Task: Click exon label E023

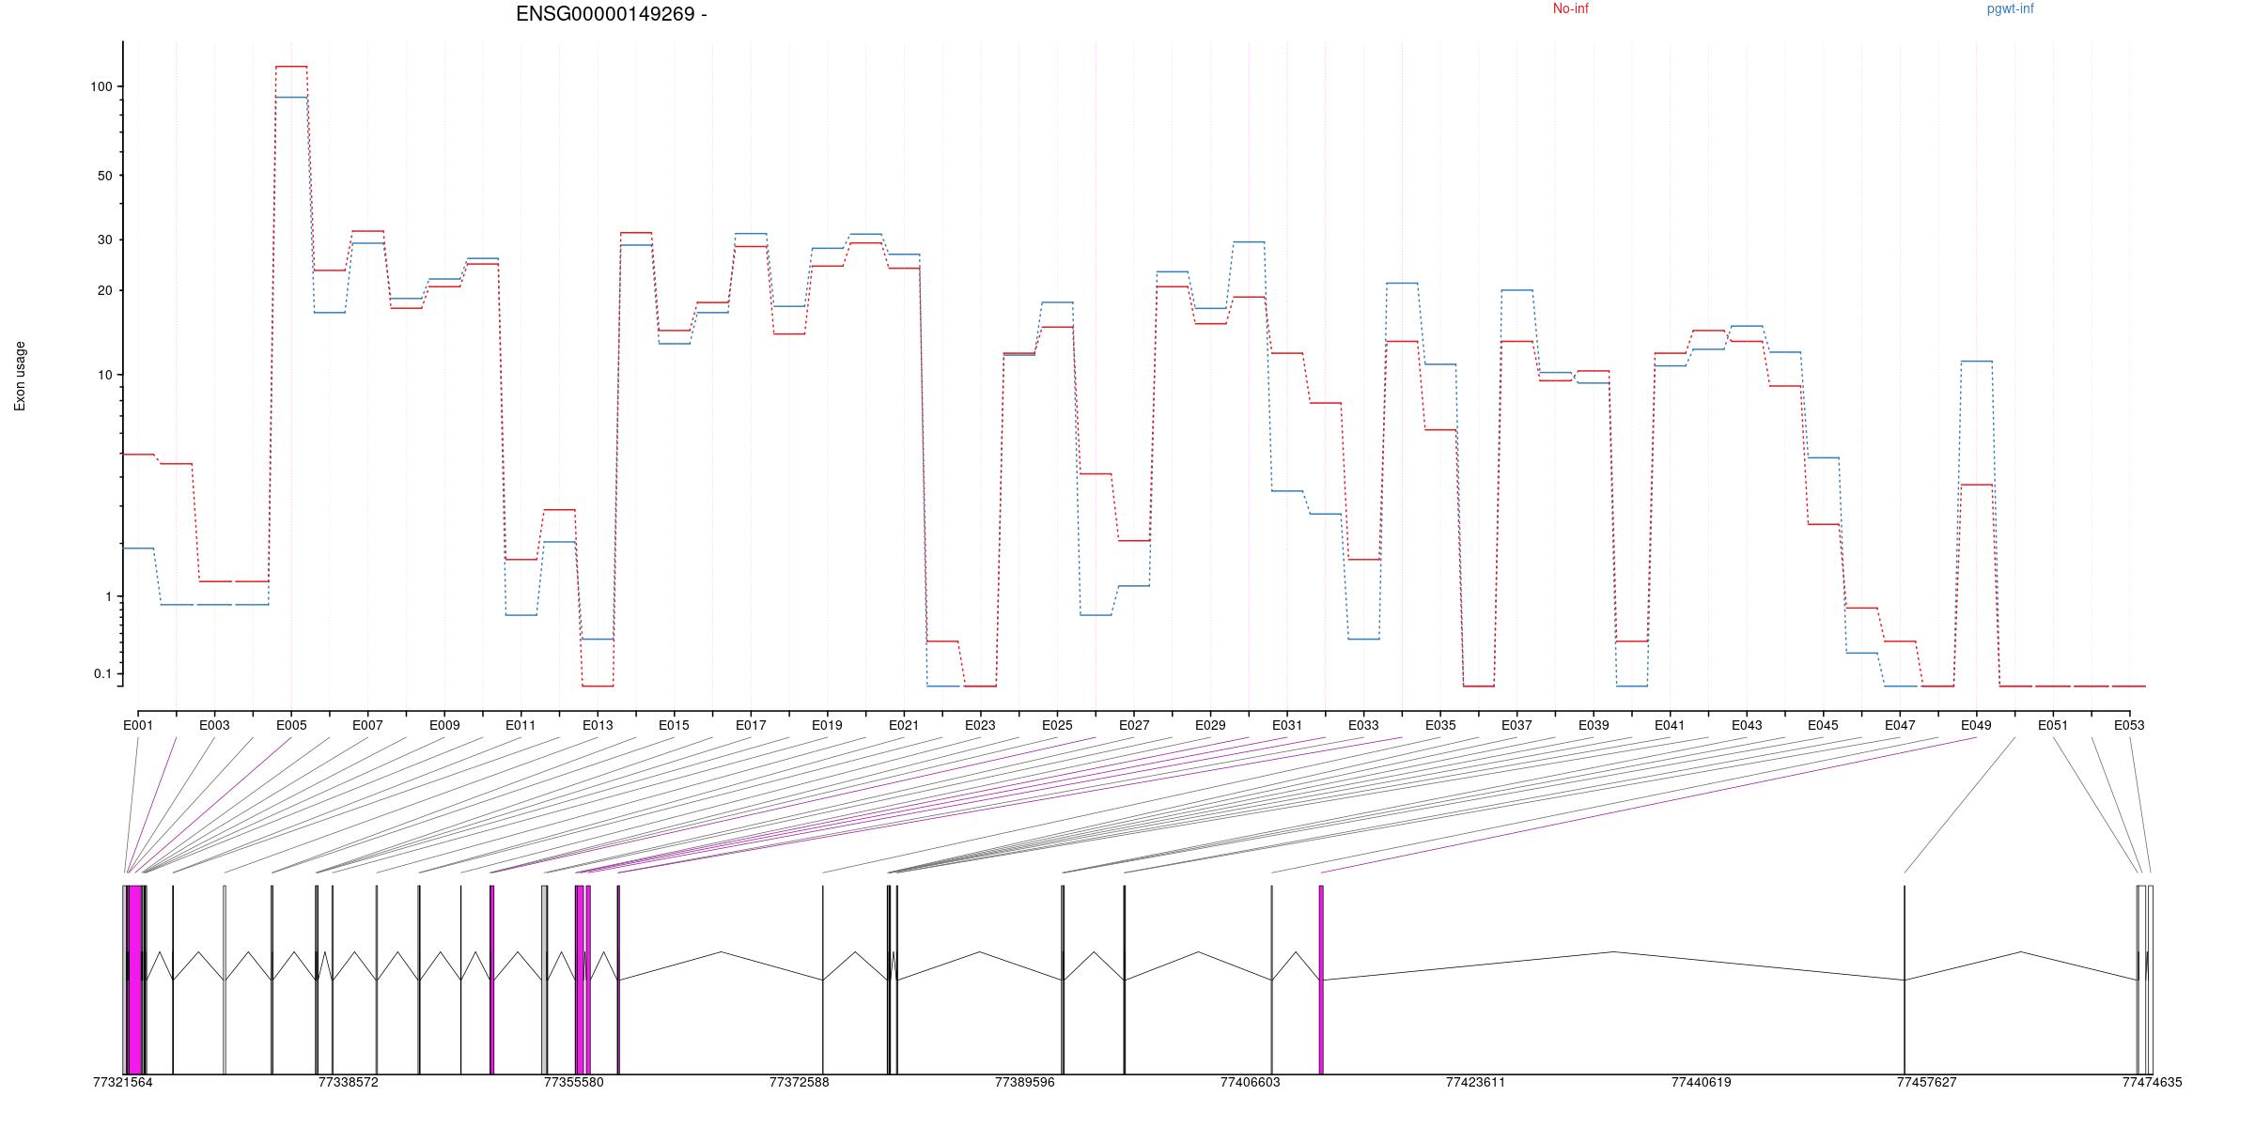Action: click(x=980, y=725)
